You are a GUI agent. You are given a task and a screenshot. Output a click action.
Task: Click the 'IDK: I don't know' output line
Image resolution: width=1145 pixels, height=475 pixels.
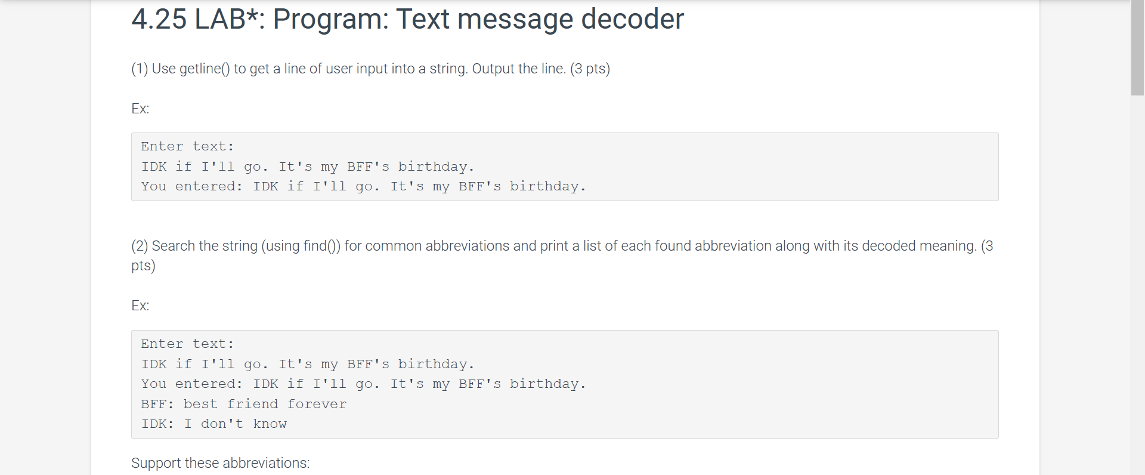[x=213, y=424]
